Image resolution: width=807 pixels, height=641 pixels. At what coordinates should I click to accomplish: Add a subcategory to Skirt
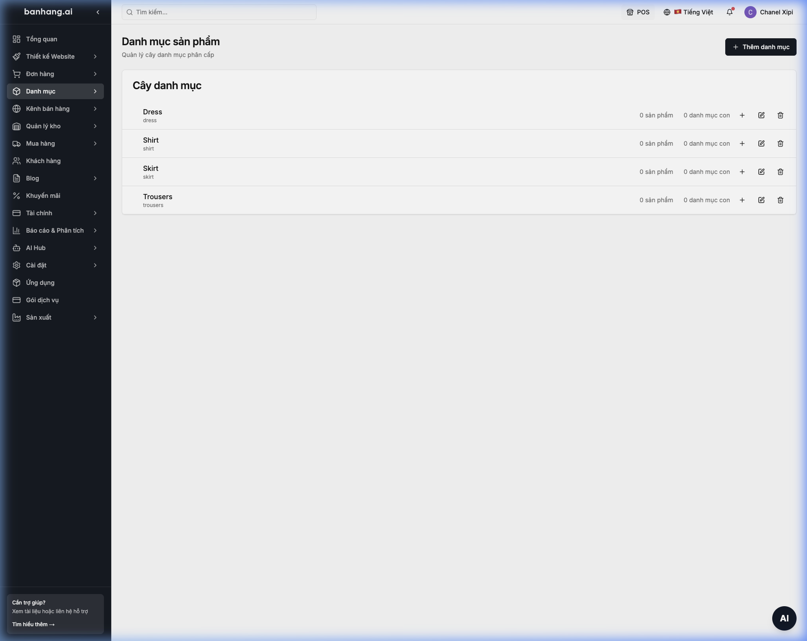coord(742,172)
